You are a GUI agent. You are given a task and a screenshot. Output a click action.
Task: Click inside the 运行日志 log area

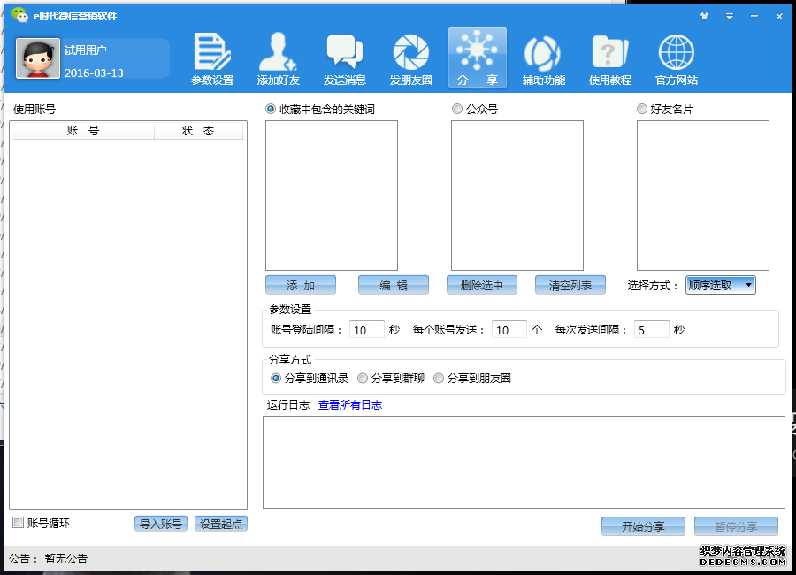pyautogui.click(x=524, y=463)
